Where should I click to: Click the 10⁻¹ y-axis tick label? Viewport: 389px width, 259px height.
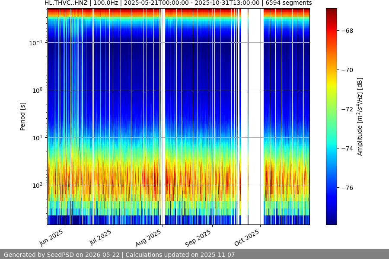point(35,43)
